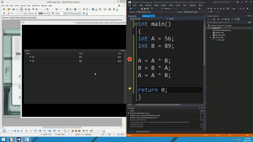The width and height of the screenshot is (253, 142).
Task: Click the Impress zoom out minus button
Action: (x=103, y=135)
